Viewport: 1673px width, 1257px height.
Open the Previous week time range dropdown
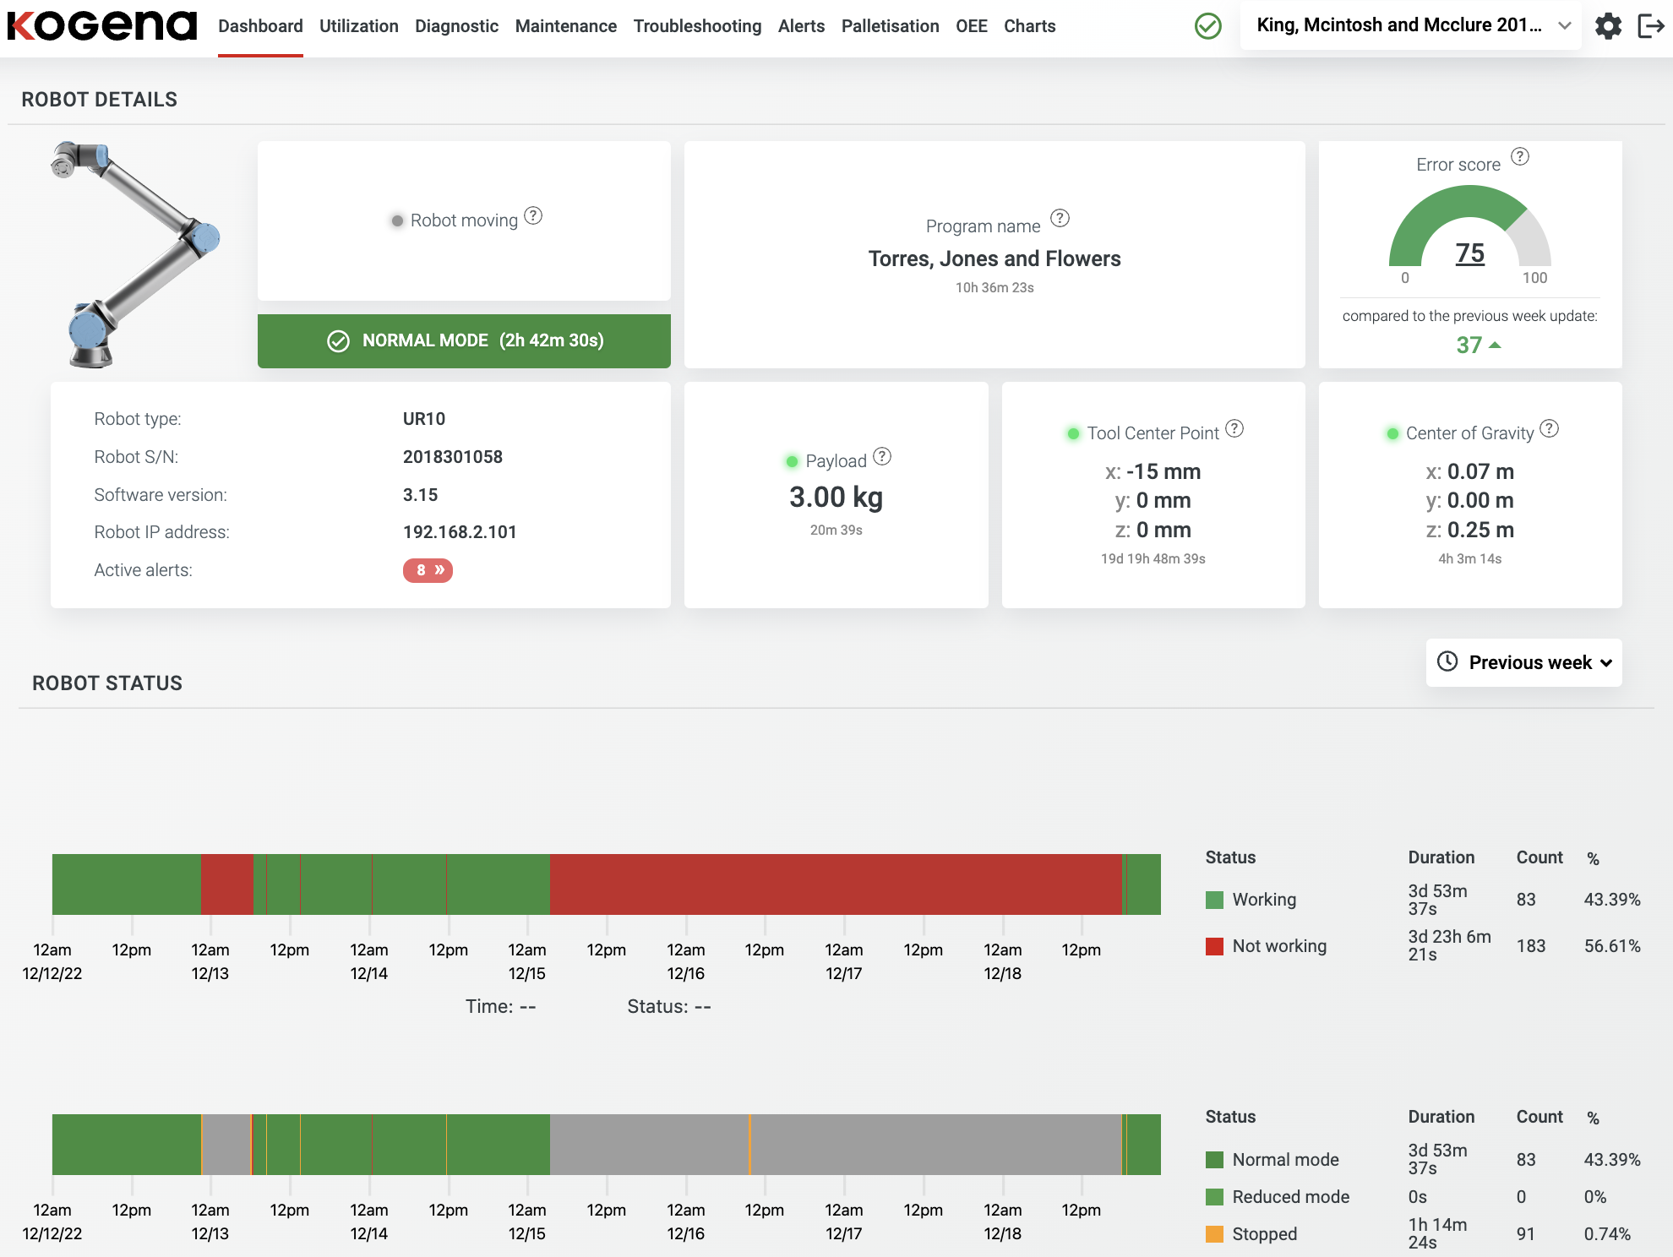click(1524, 662)
